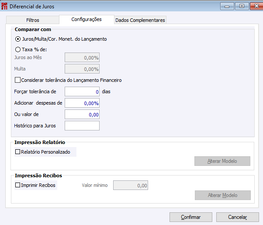
Task: Click the Valor mínimo label
Action: pos(95,185)
